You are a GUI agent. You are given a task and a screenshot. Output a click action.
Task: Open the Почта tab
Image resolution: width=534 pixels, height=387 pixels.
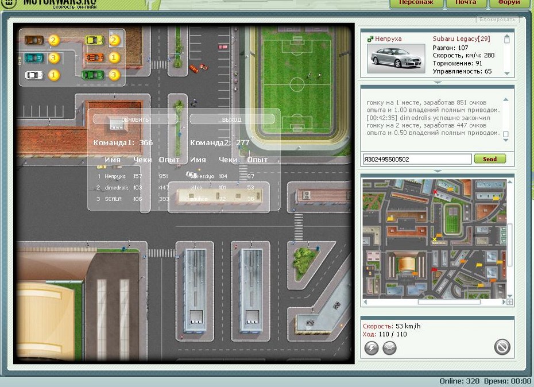pyautogui.click(x=466, y=3)
